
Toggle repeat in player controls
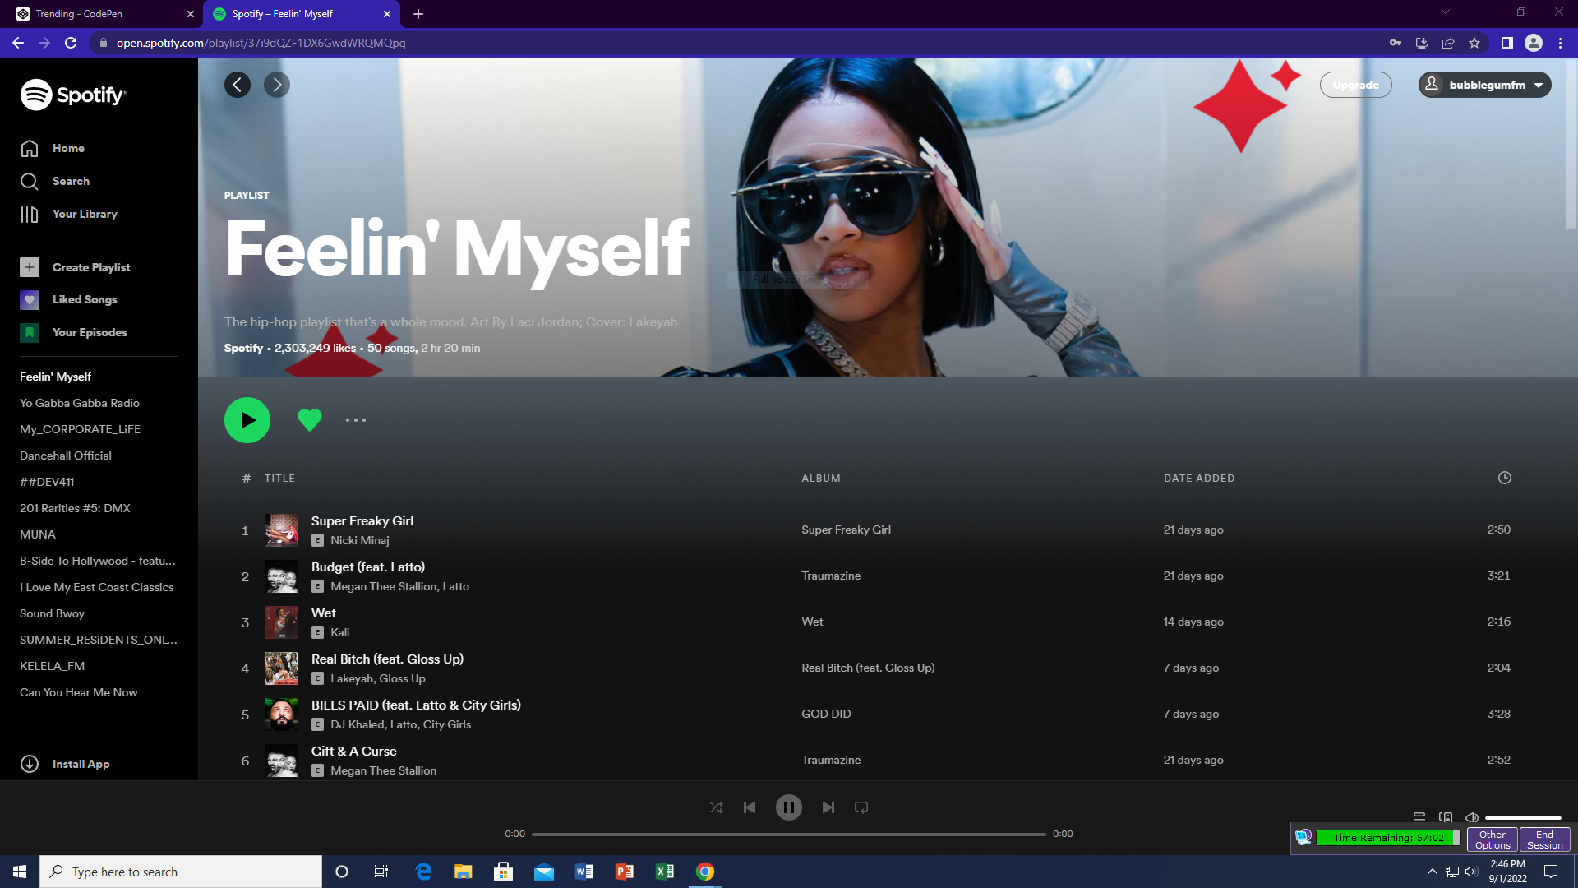pos(861,807)
